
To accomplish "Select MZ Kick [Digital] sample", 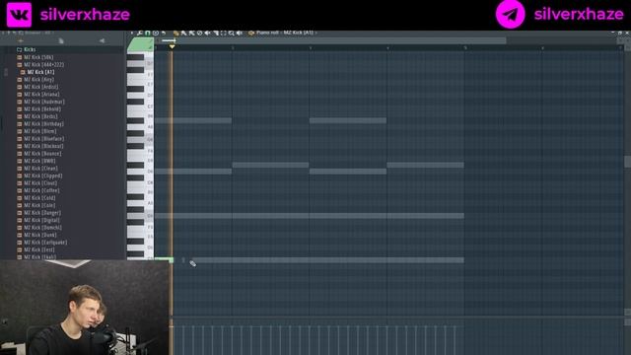I will 38,220.
